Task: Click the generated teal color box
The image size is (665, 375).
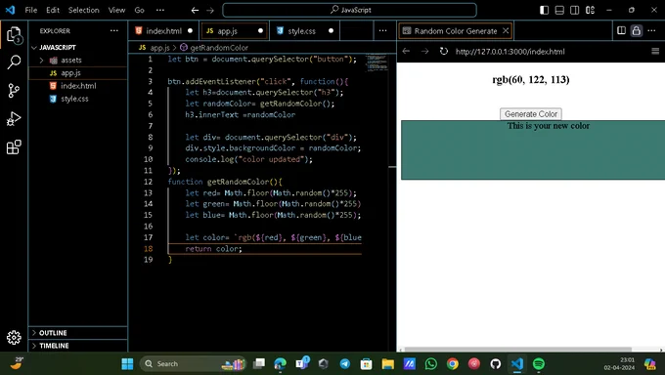Action: (x=533, y=150)
